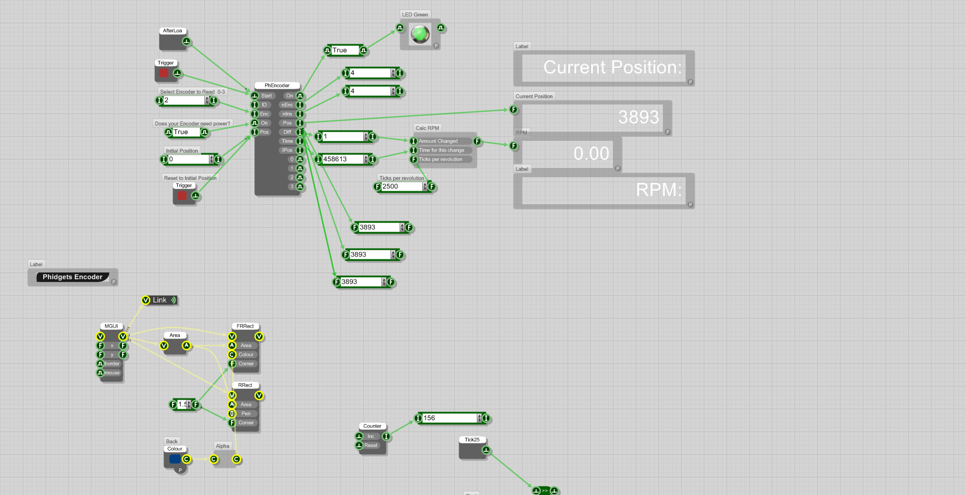This screenshot has width=966, height=495.
Task: Click the PhEncoder nEnc output connector
Action: (x=300, y=105)
